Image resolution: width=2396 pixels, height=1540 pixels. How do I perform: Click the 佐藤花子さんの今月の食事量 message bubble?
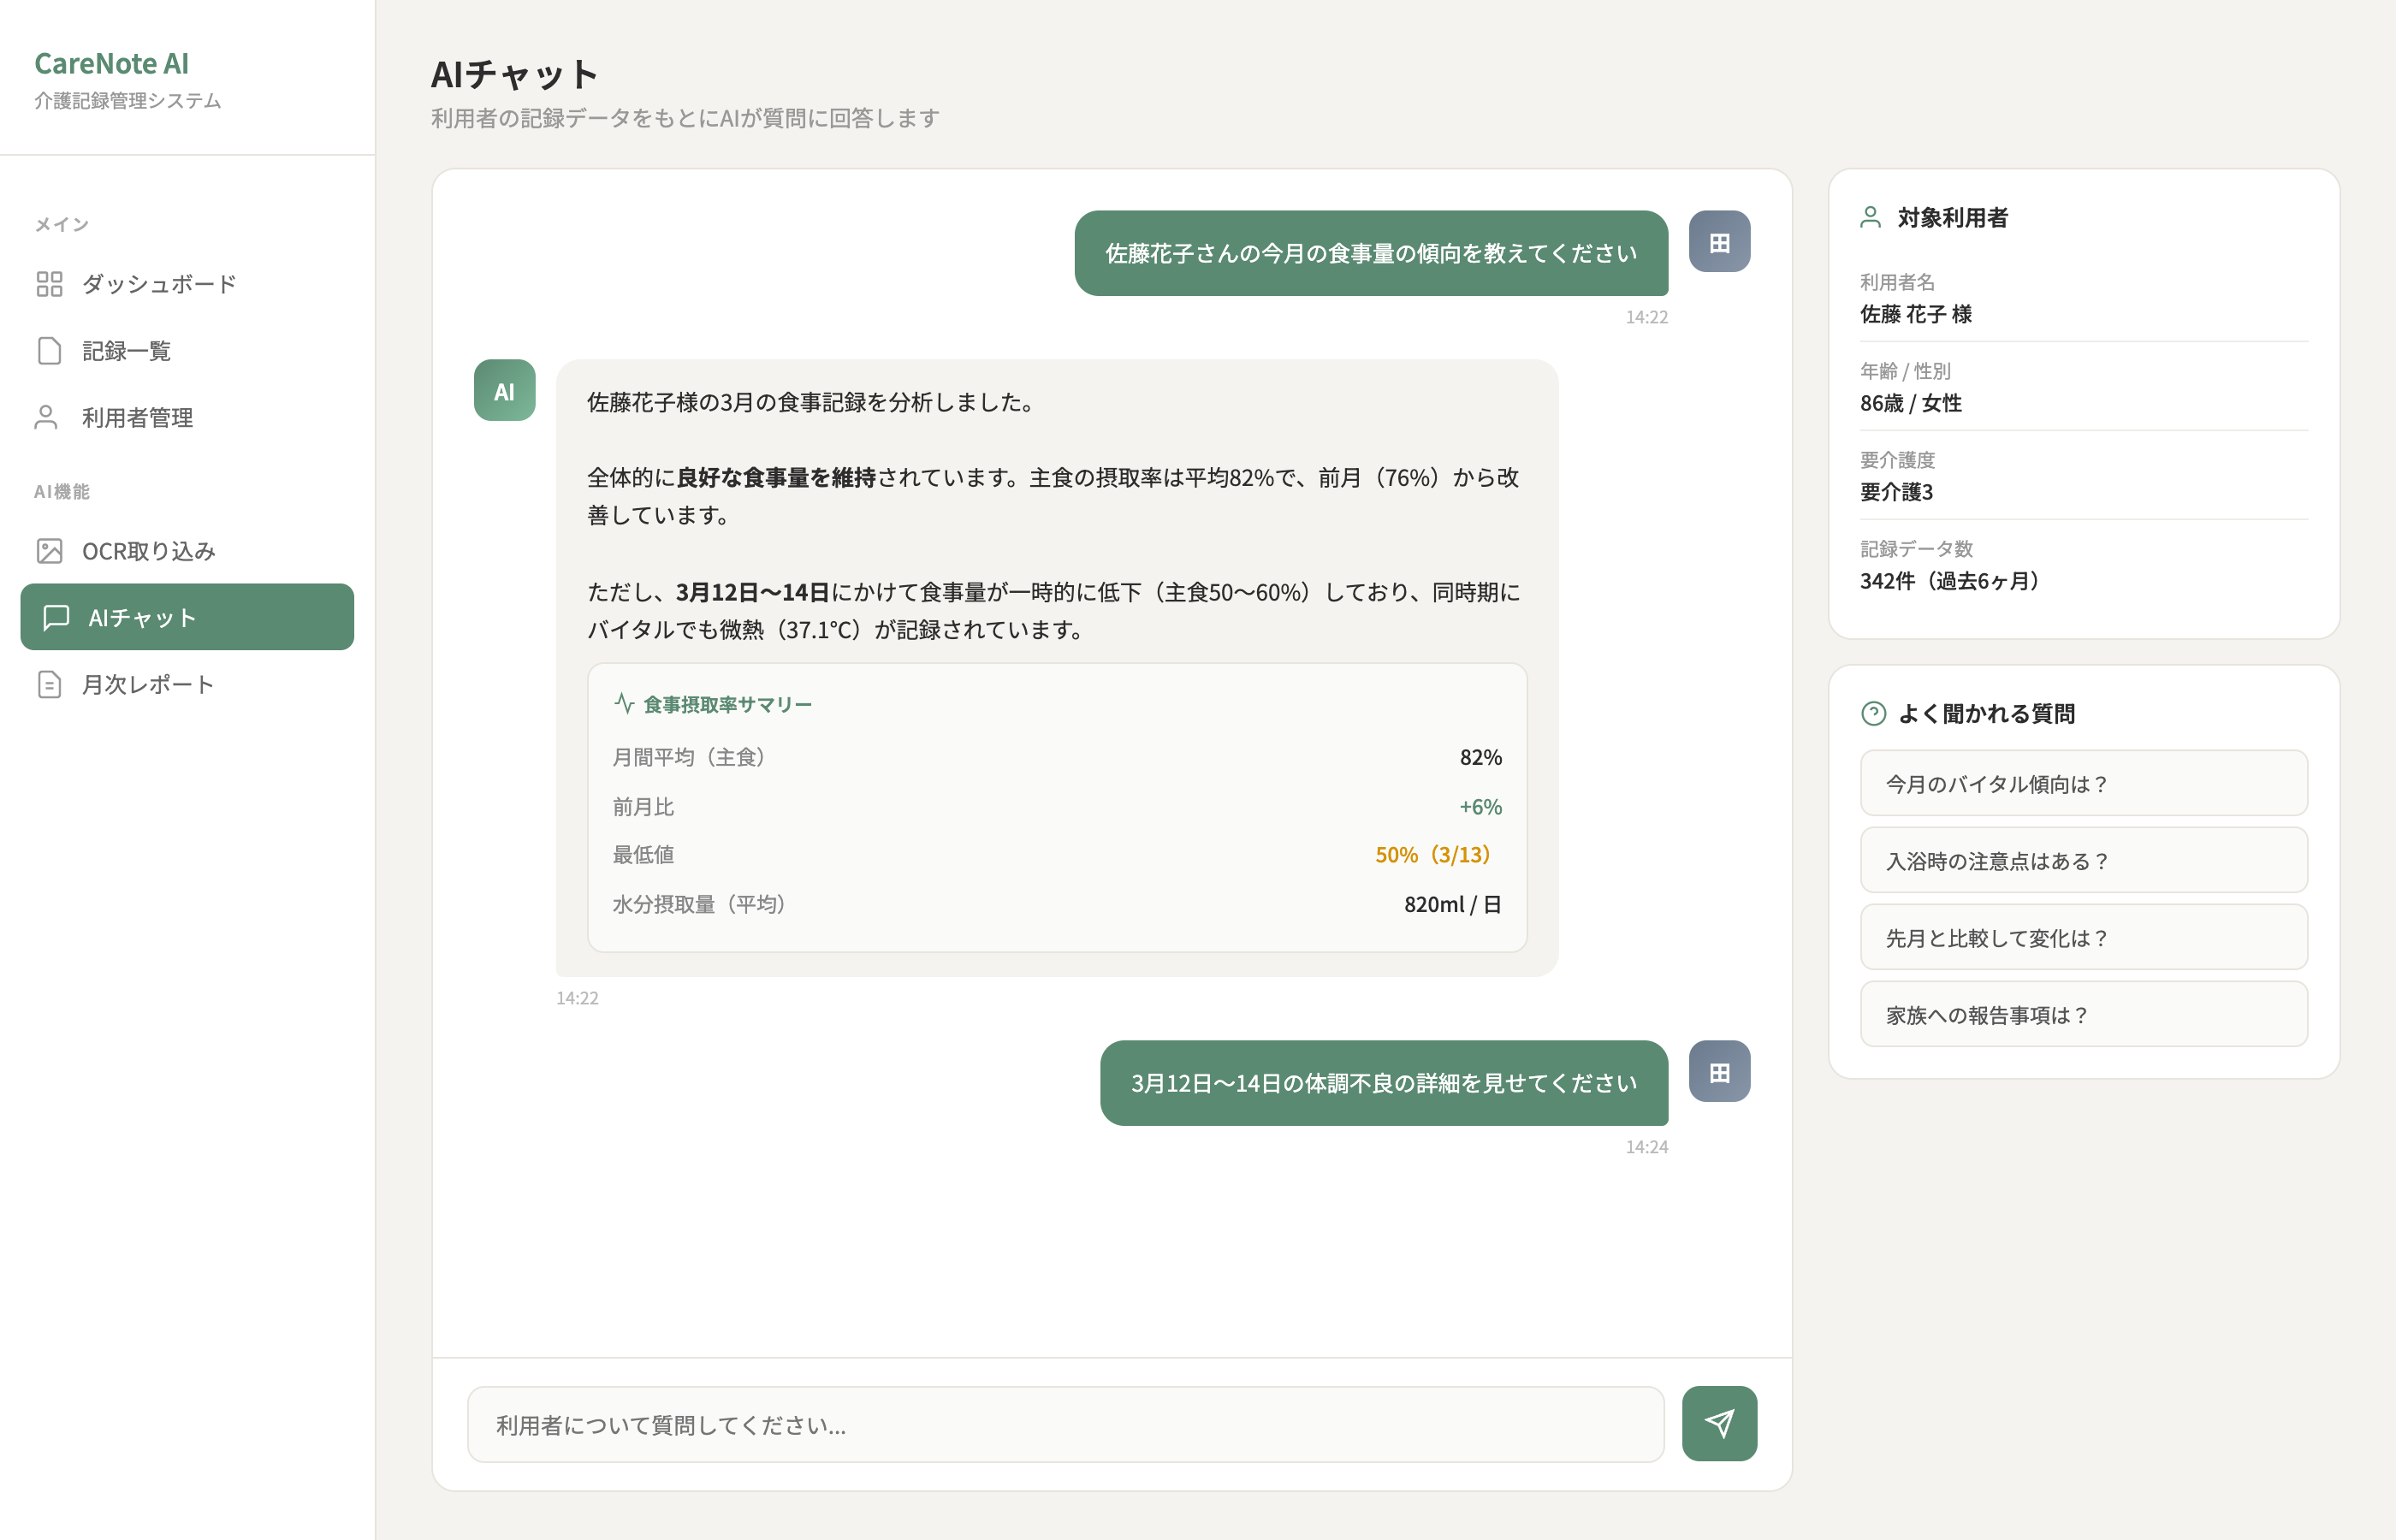coord(1371,253)
